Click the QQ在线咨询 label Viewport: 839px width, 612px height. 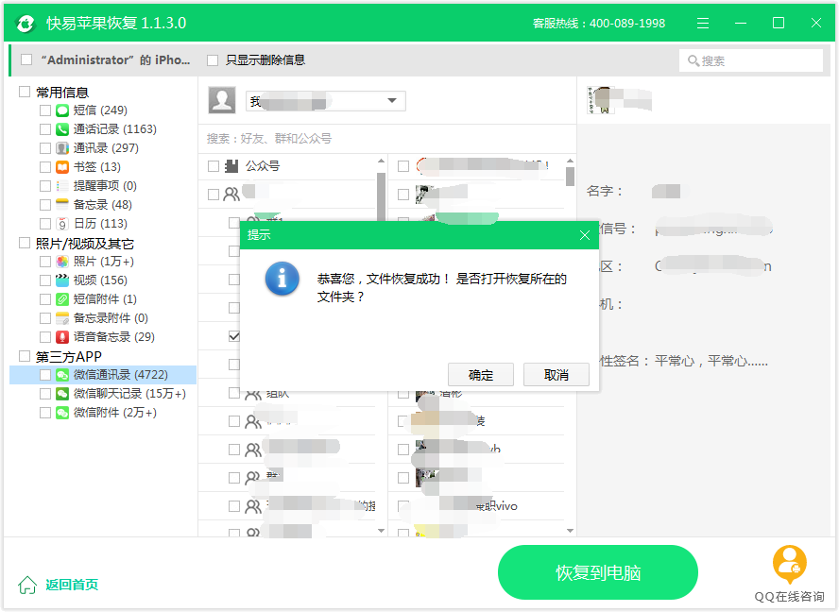pos(789,597)
